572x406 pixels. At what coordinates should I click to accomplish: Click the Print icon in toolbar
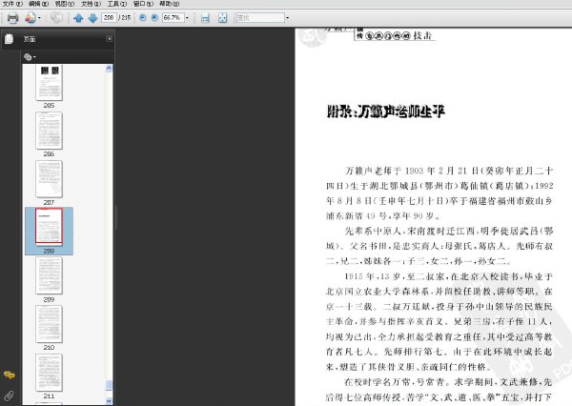click(x=12, y=18)
